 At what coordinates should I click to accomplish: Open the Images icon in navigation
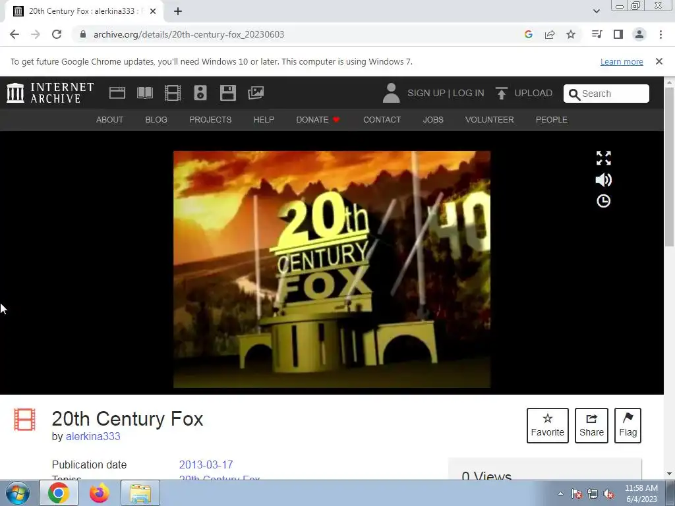pos(256,93)
